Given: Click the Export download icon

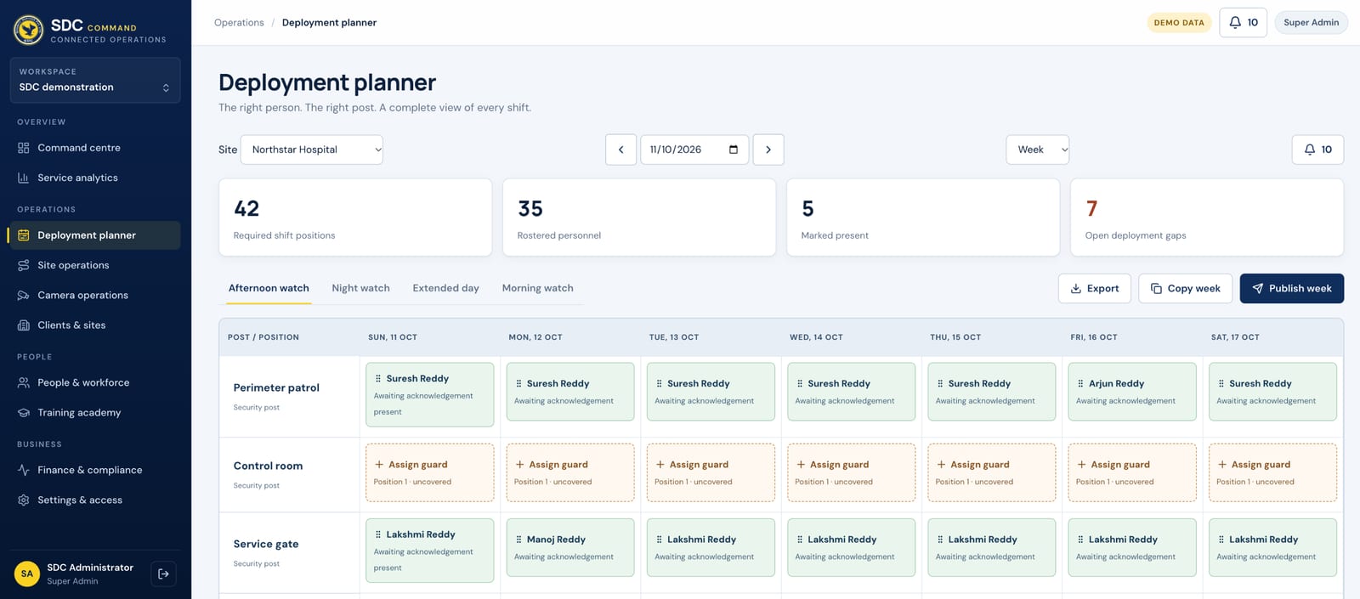Looking at the screenshot, I should pos(1076,289).
